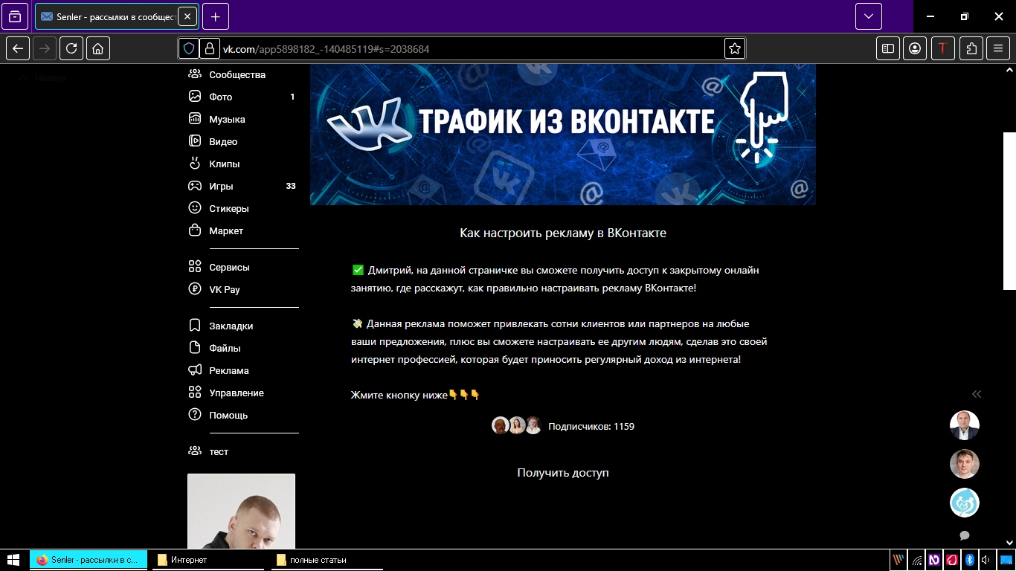This screenshot has height=571, width=1016.
Task: Expand chat panel with double chevron
Action: pyautogui.click(x=977, y=394)
